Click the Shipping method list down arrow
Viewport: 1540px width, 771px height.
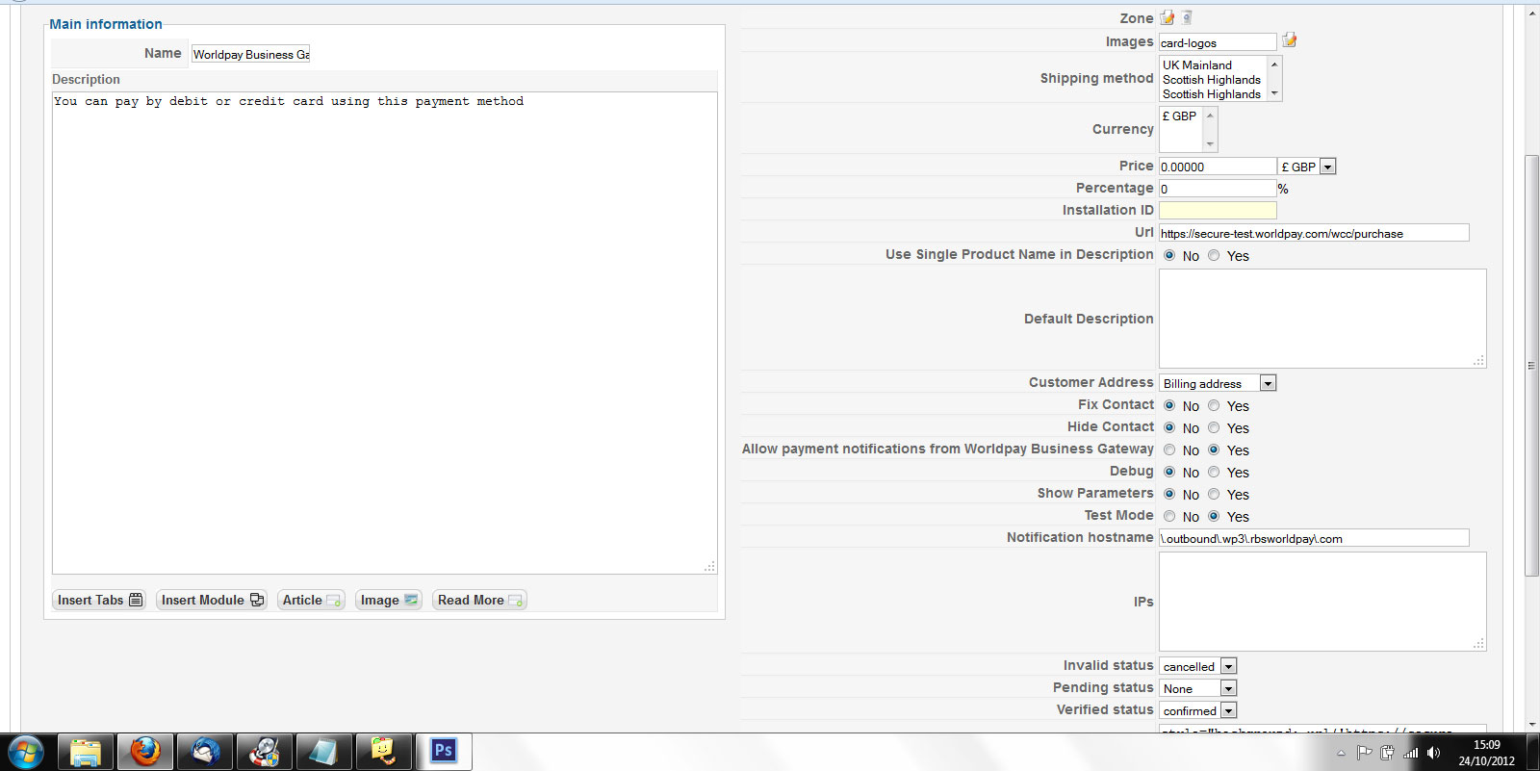pos(1274,93)
